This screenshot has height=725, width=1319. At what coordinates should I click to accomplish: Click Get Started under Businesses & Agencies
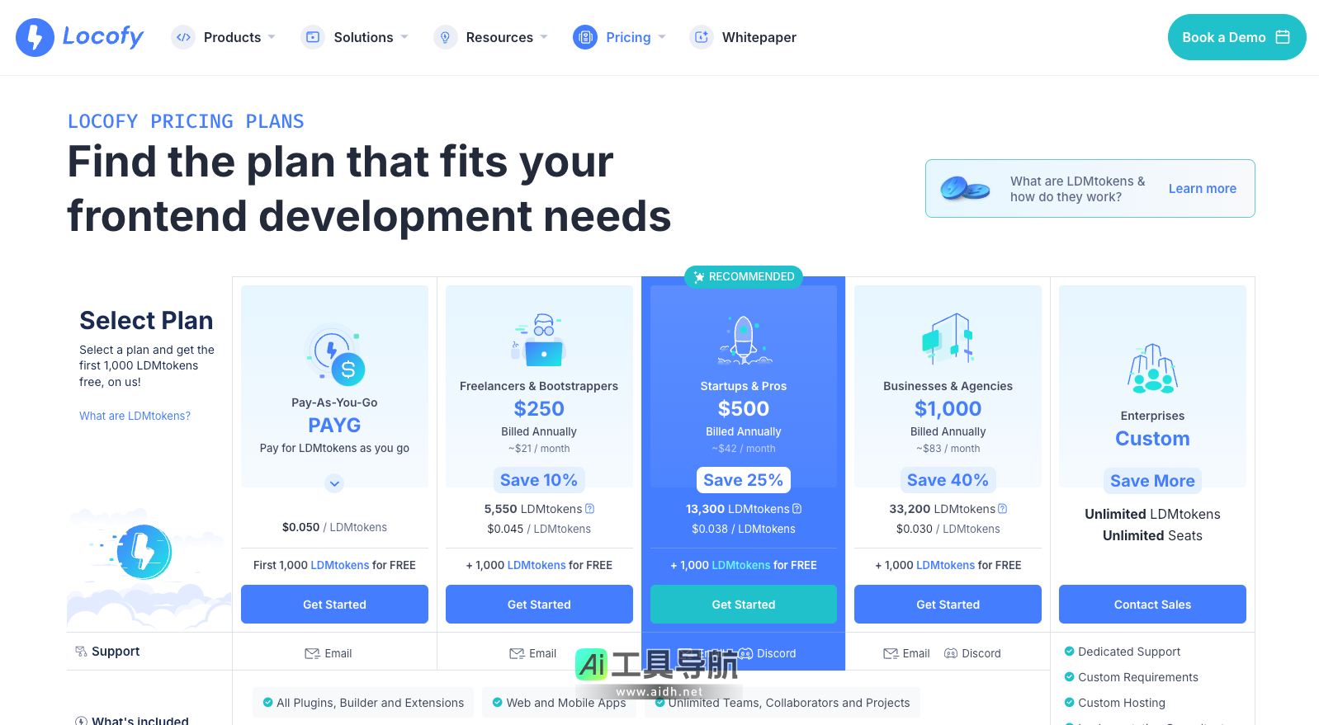pos(948,605)
